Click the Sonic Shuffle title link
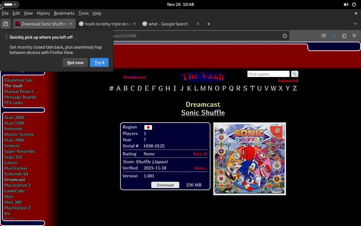The image size is (361, 226). click(x=203, y=112)
